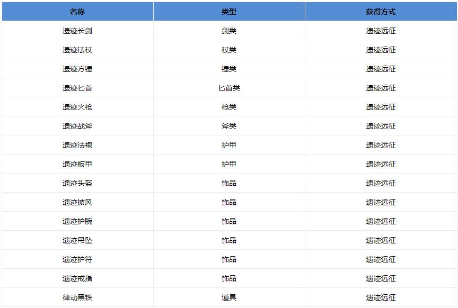Select the 遗迹戒指 name cell
This screenshot has width=458, height=308.
[x=77, y=278]
